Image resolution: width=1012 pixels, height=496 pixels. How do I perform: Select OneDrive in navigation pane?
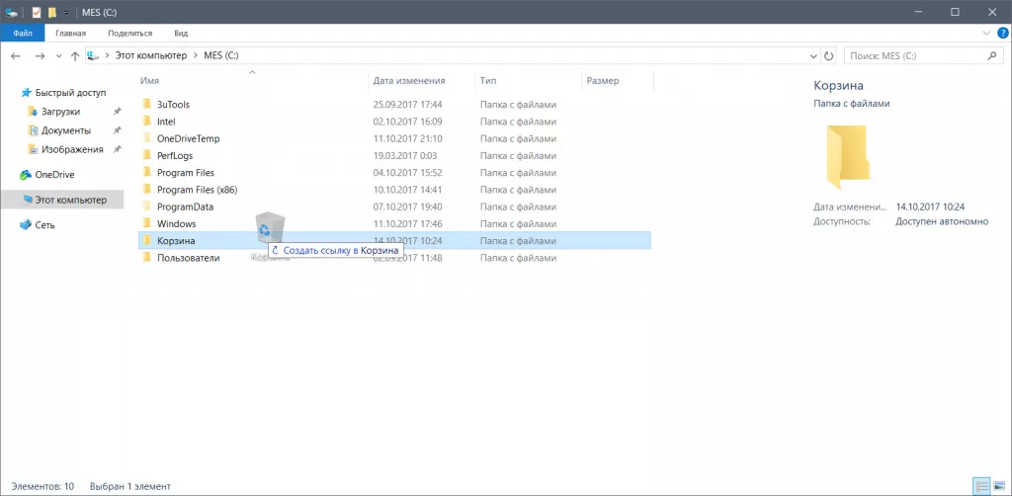pos(54,175)
